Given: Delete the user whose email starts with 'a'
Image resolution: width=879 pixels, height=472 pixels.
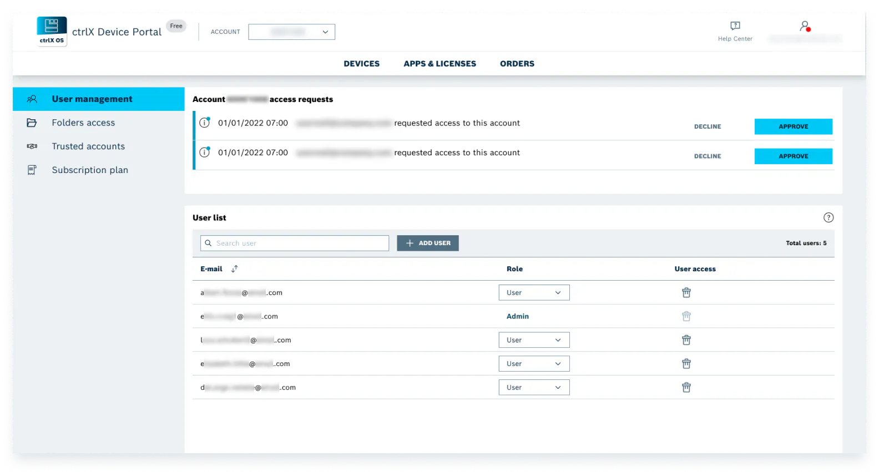Looking at the screenshot, I should tap(686, 292).
